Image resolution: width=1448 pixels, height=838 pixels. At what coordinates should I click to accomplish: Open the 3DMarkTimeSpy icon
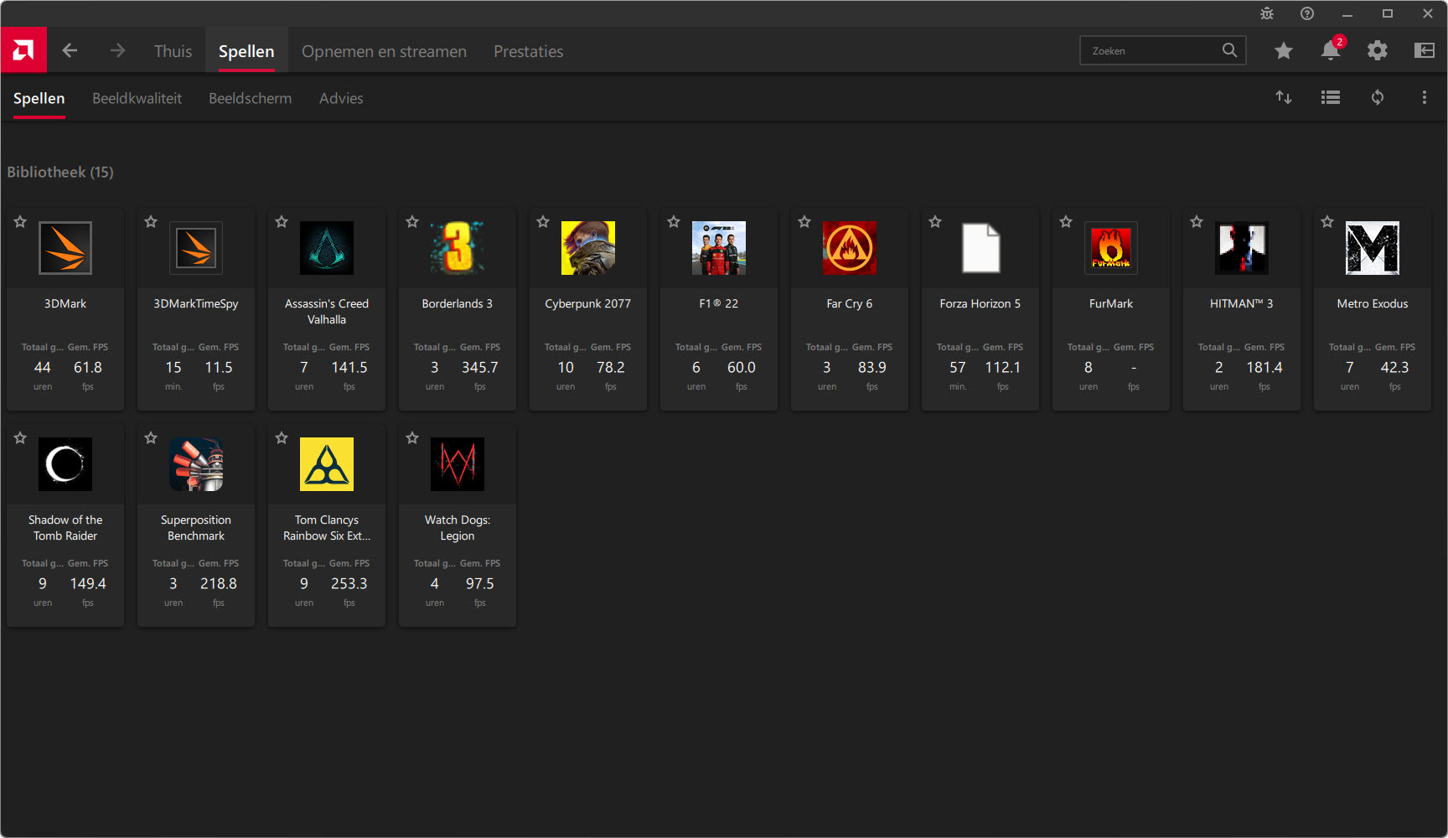196,248
